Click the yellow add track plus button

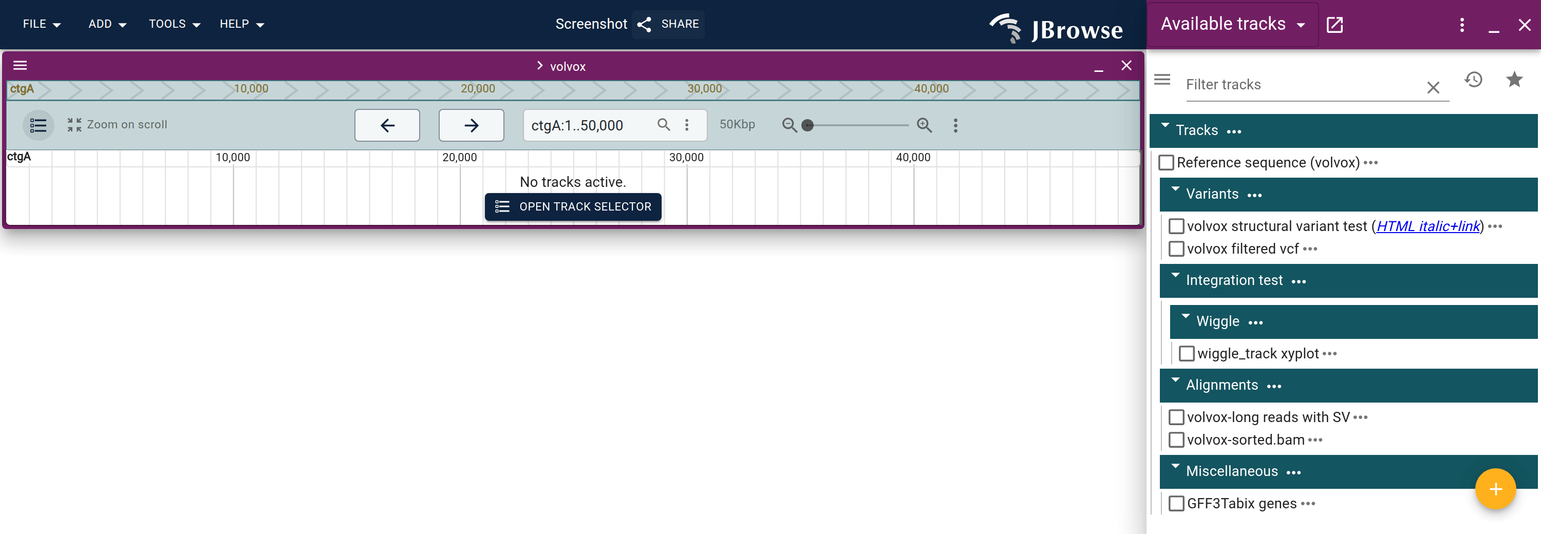coord(1495,488)
